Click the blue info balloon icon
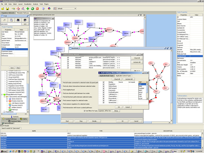Image resolution: width=204 pixels, height=153 pixels. 43,9
